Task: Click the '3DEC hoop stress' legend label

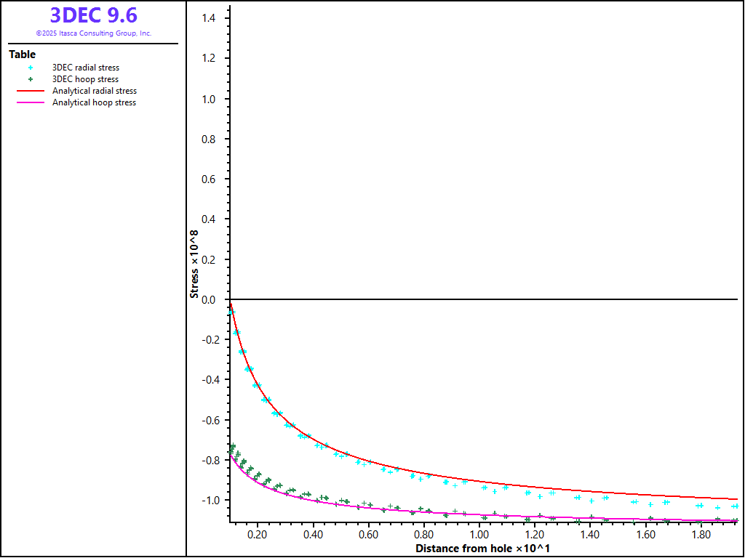Action: pos(85,79)
